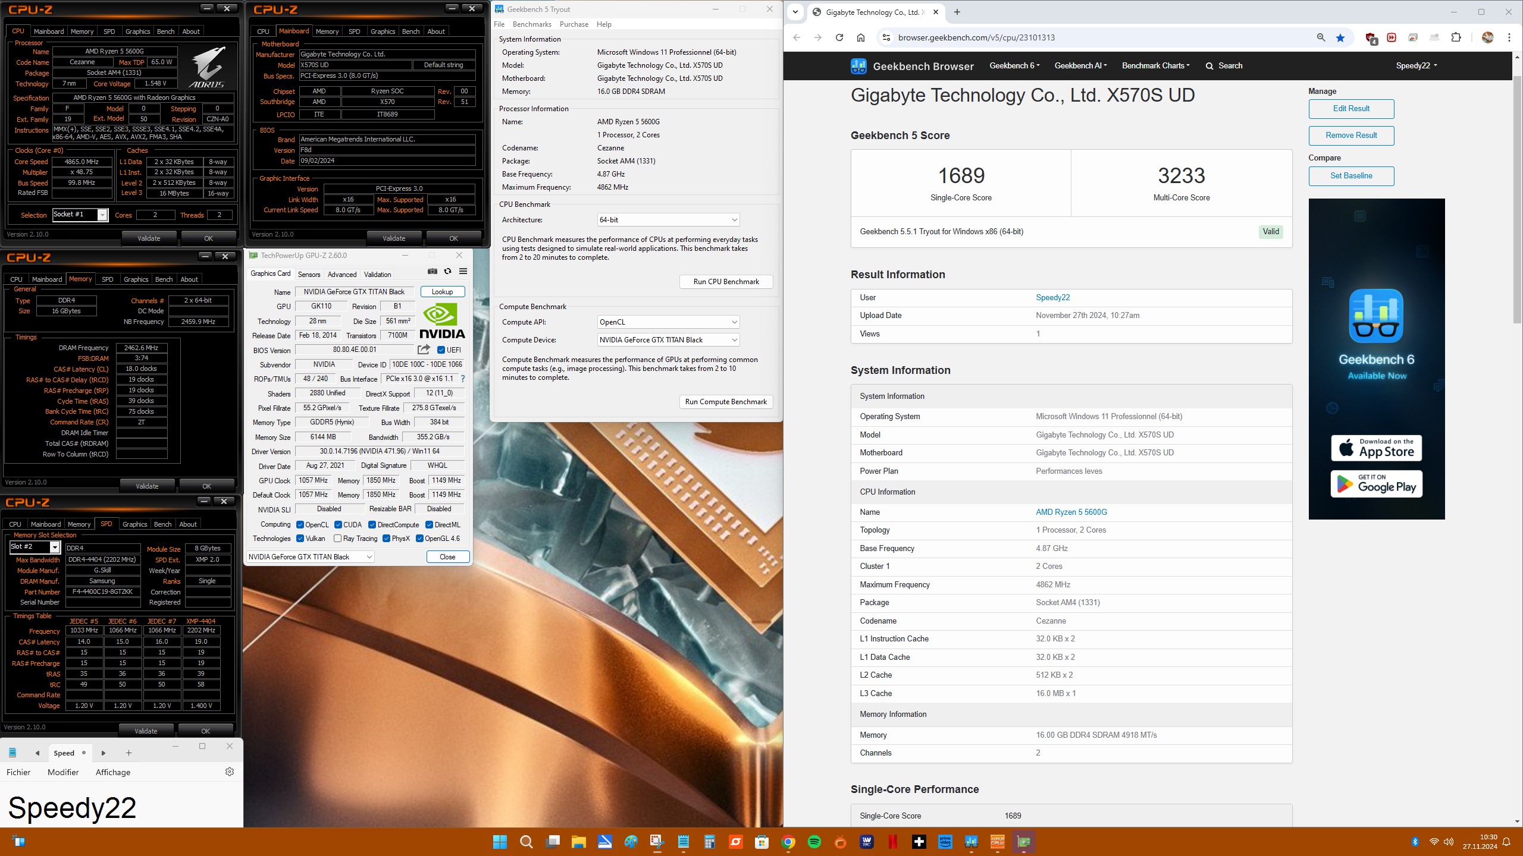1523x856 pixels.
Task: Click the GPU-Z refresh icon
Action: pyautogui.click(x=447, y=272)
